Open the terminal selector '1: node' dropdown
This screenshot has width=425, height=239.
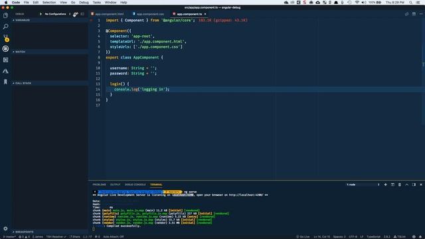coord(363,185)
